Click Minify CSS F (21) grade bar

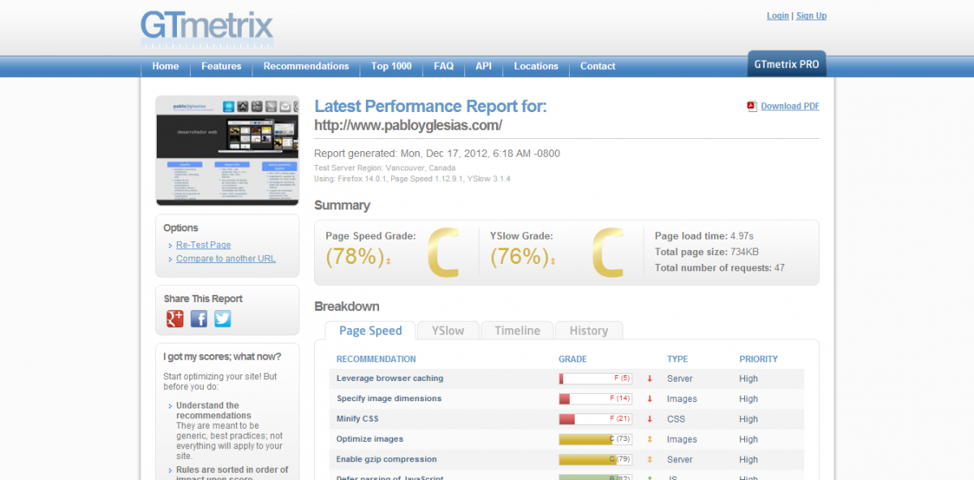pos(597,419)
